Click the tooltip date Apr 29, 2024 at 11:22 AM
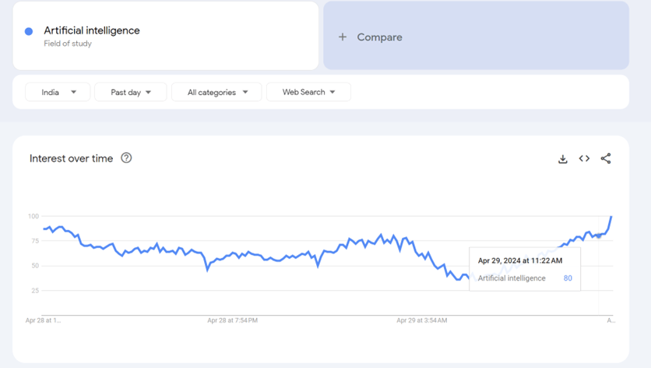The height and width of the screenshot is (368, 651). click(520, 260)
